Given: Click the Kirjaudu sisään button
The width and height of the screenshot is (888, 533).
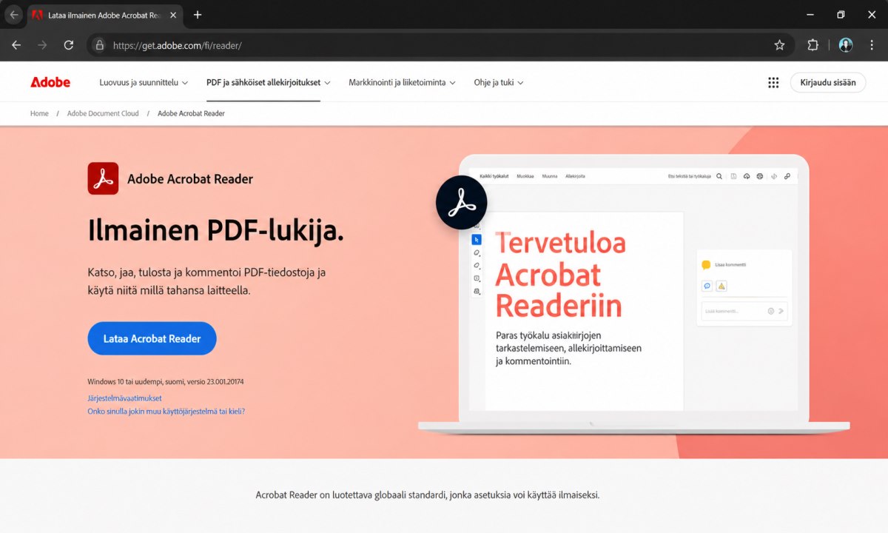Looking at the screenshot, I should coord(828,82).
